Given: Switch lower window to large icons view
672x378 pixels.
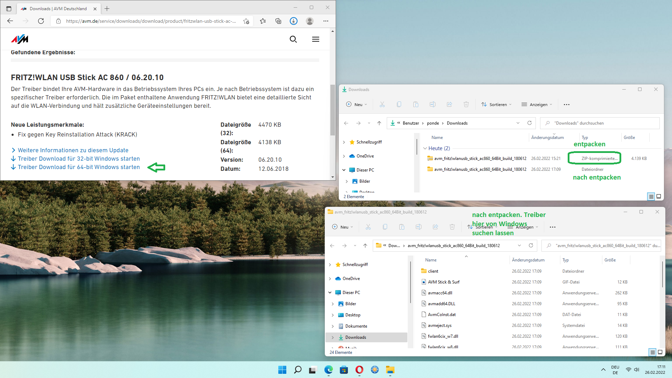Looking at the screenshot, I should tap(660, 352).
